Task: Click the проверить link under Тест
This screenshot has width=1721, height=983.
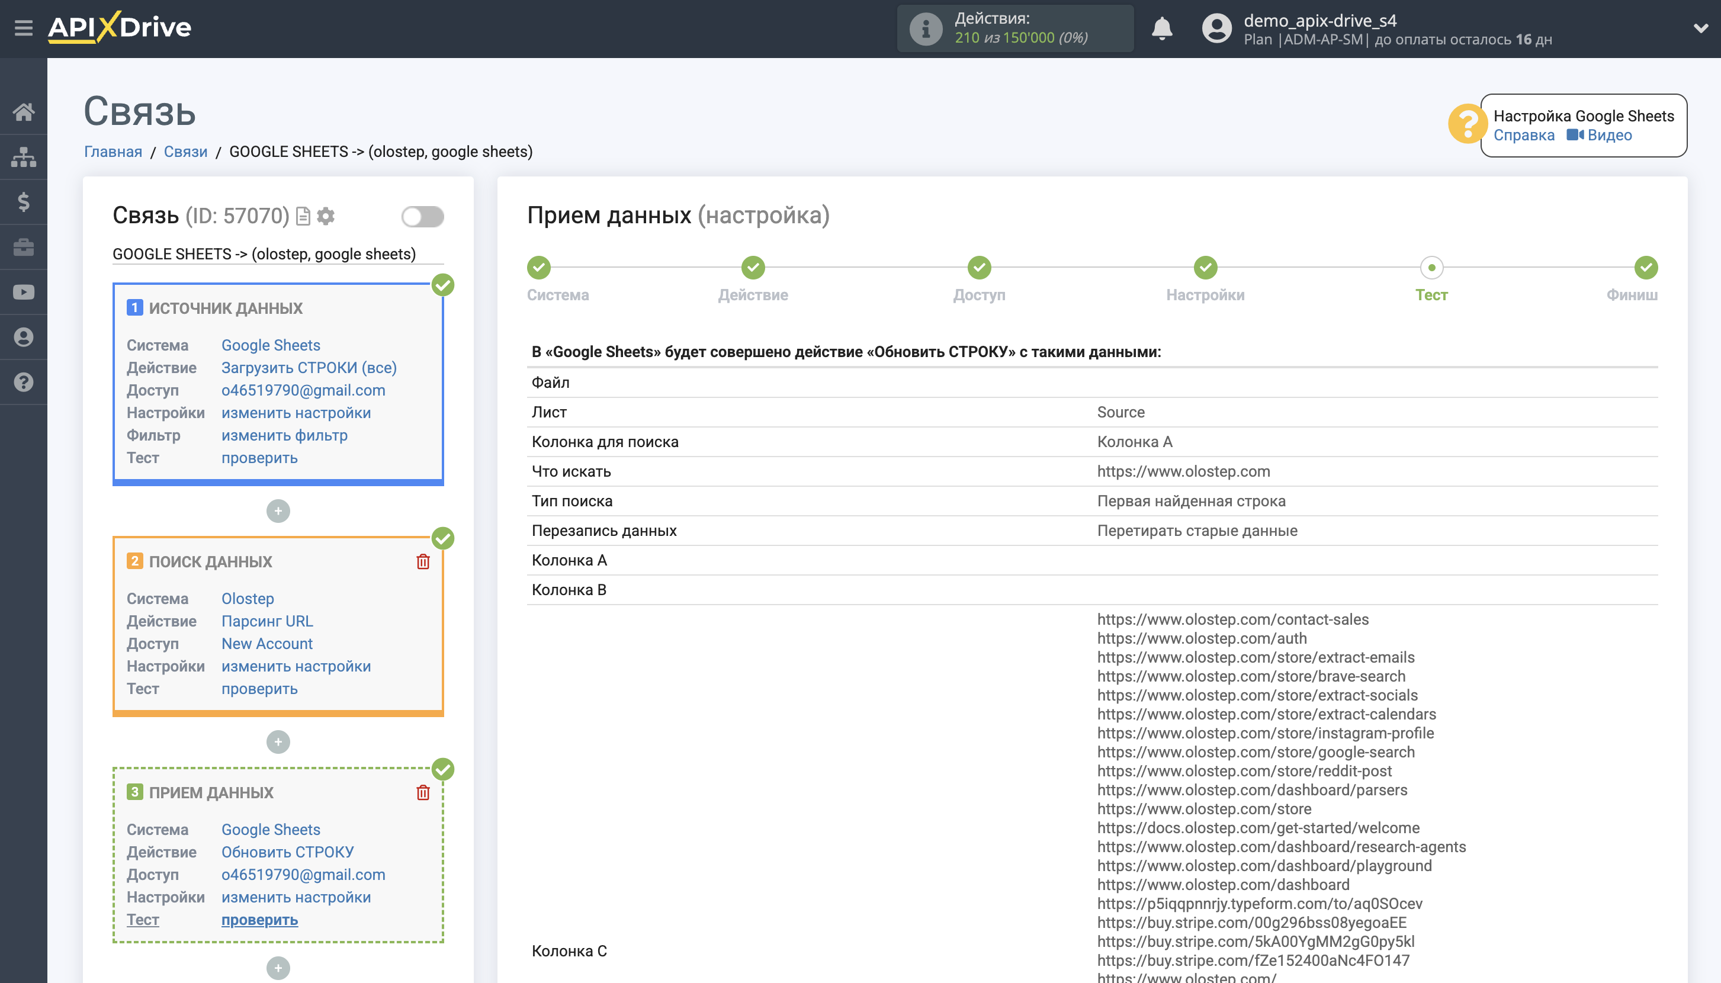Action: pyautogui.click(x=259, y=920)
